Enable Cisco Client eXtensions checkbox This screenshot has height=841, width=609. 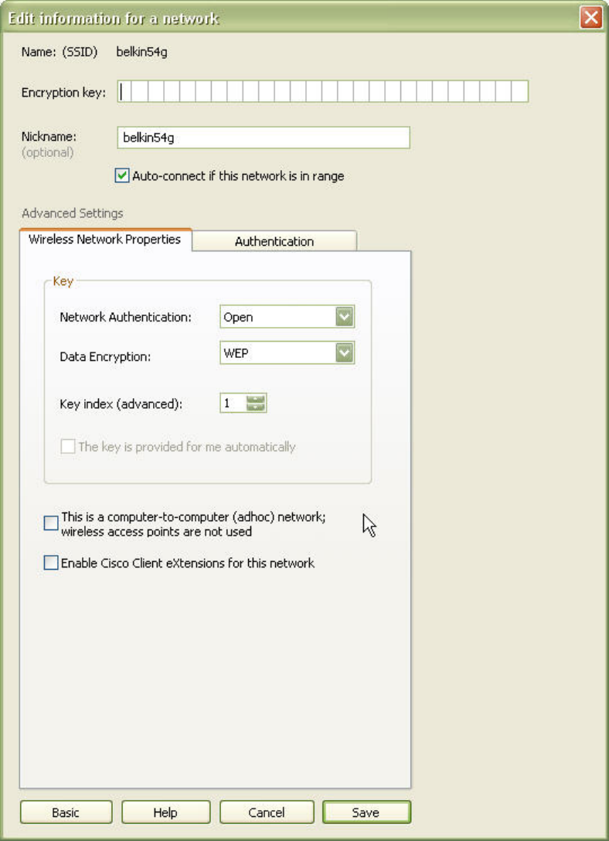(x=51, y=563)
